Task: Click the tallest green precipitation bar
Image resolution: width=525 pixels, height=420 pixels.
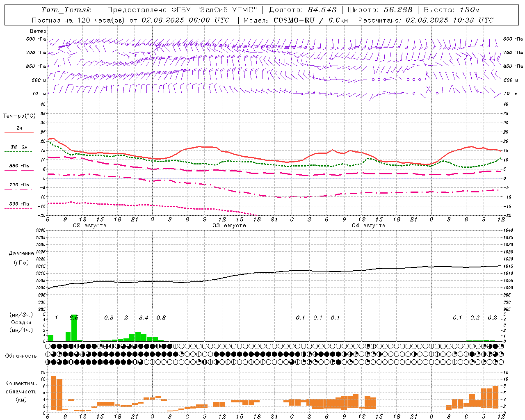Action: pyautogui.click(x=74, y=328)
